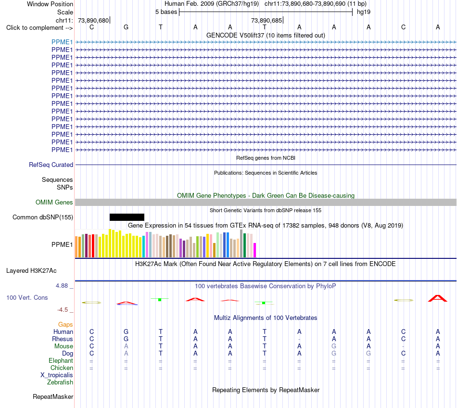Click the gap dash in the Mouse alignment row

(x=403, y=346)
